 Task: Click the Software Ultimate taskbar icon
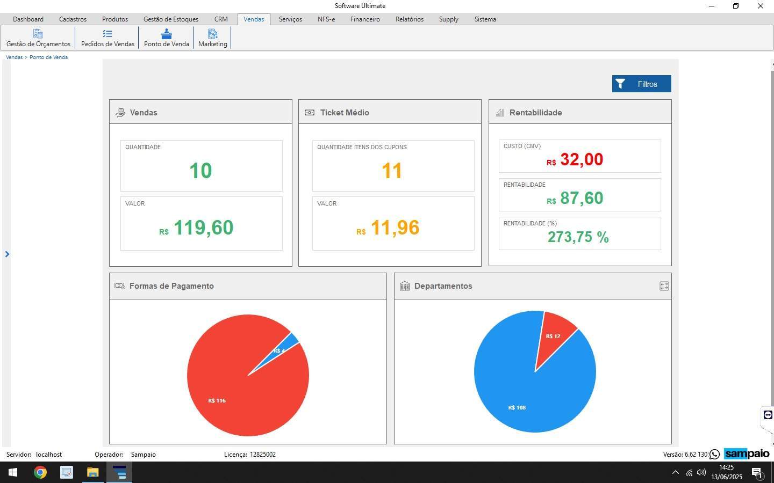pos(119,472)
